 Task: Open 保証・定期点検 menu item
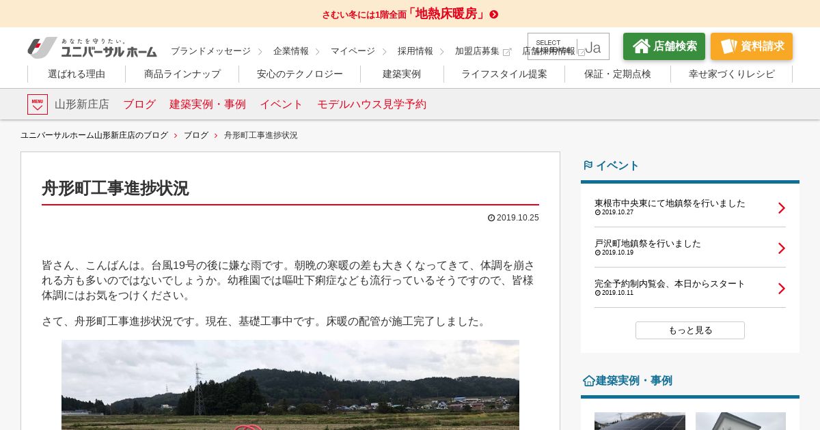[x=618, y=74]
